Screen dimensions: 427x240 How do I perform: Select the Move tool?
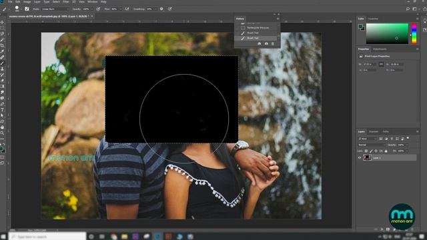[2, 22]
